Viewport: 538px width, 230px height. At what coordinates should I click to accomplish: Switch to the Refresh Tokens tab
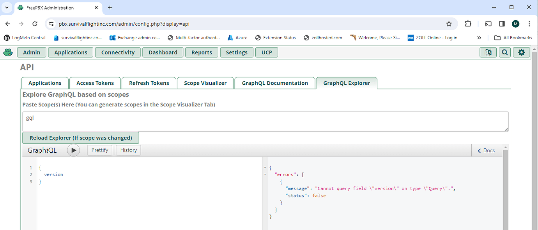click(149, 83)
